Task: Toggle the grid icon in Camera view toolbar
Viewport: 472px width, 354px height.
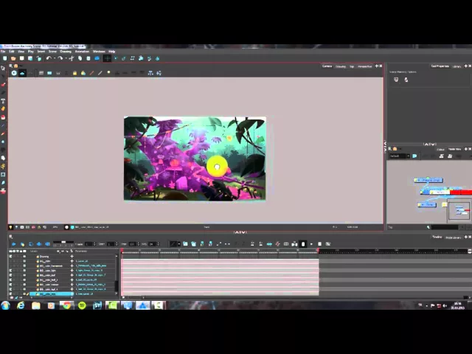Action: pyautogui.click(x=41, y=73)
